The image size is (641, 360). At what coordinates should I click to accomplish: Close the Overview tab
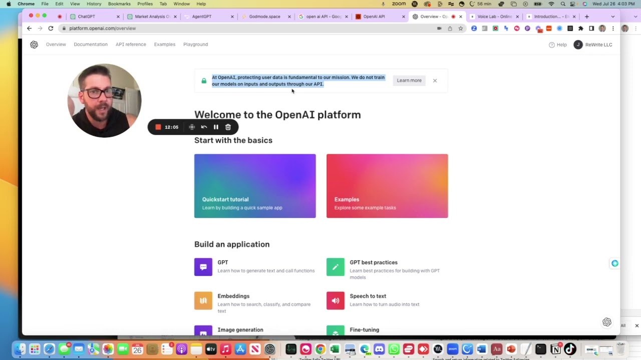461,16
